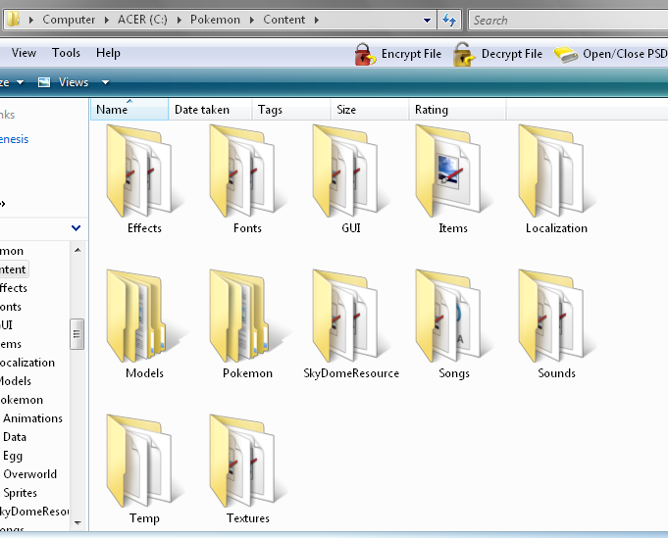Image resolution: width=668 pixels, height=538 pixels.
Task: Click the Genesis favorite link
Action: (x=14, y=139)
